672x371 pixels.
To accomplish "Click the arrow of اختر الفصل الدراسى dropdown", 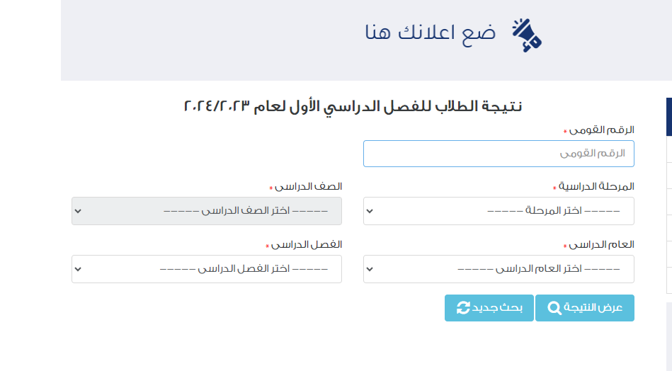I will click(x=78, y=270).
